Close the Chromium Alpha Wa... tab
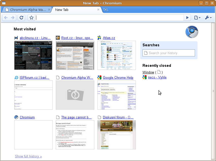Image resolution: width=216 pixels, height=161 pixels. point(49,10)
